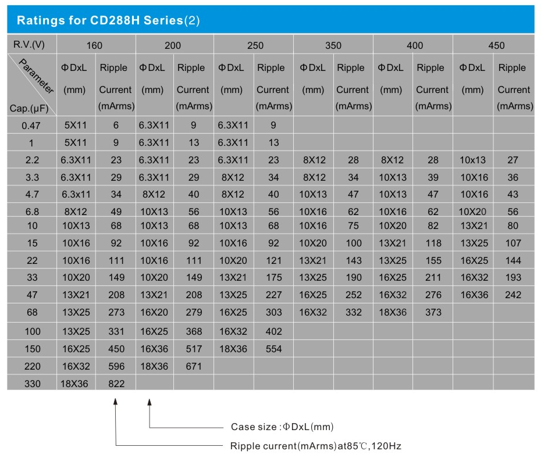
Task: Select ripple current value 107
Action: point(513,244)
